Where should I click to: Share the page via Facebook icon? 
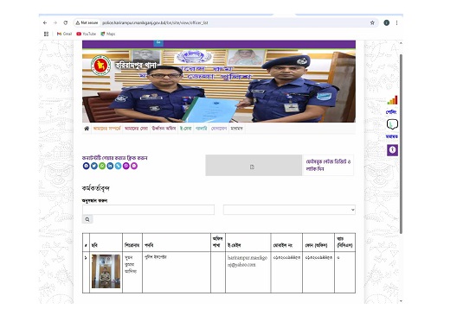pyautogui.click(x=87, y=166)
